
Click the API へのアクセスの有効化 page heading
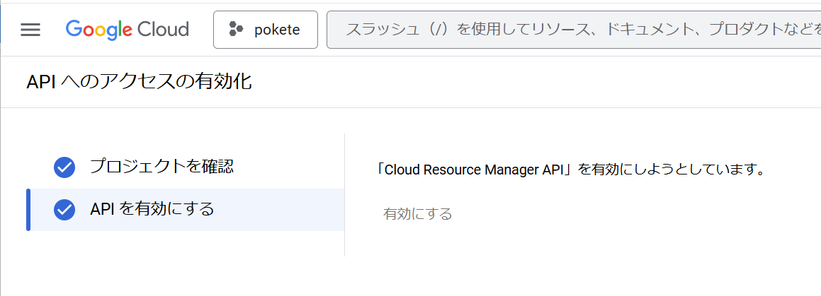(x=140, y=83)
